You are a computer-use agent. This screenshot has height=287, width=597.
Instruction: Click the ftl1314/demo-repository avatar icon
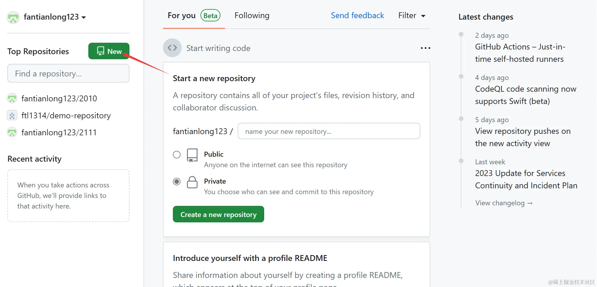click(12, 116)
